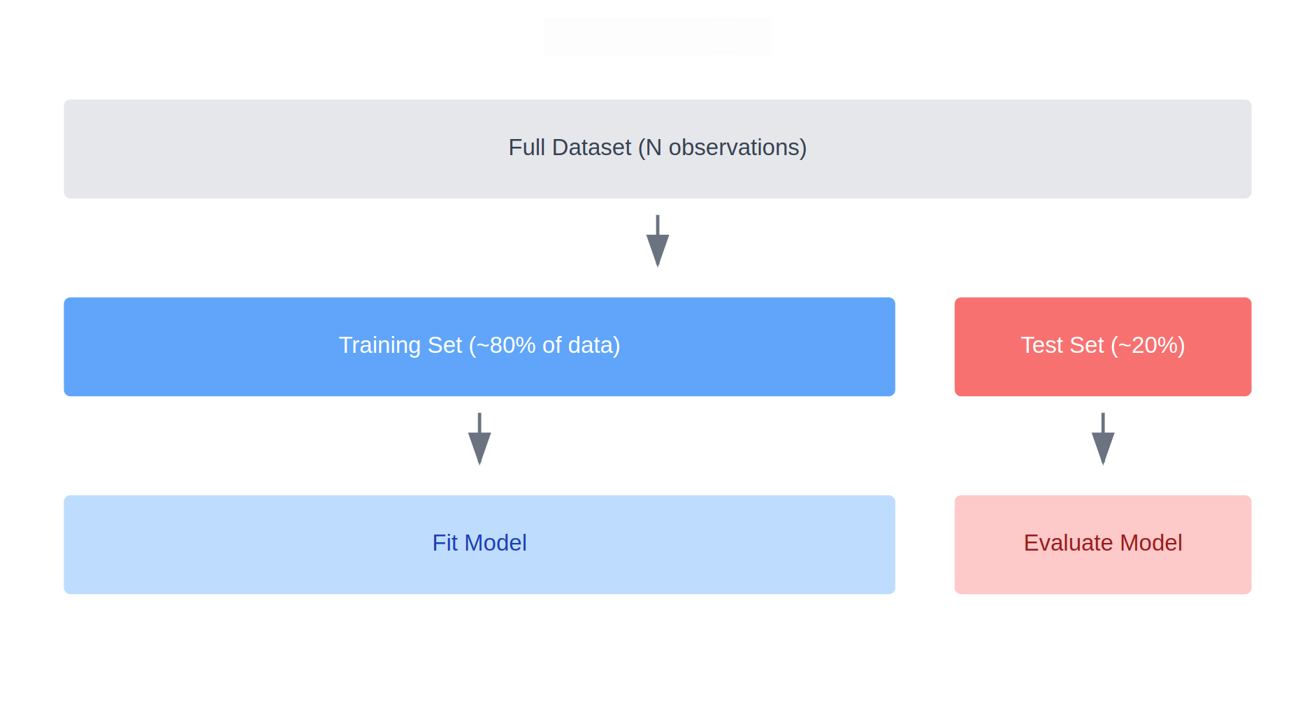The height and width of the screenshot is (719, 1291).
Task: Click the 'Evaluate Model' text label
Action: pyautogui.click(x=1102, y=543)
